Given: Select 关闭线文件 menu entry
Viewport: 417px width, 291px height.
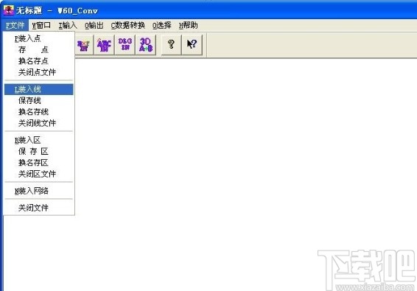Looking at the screenshot, I should [39, 123].
